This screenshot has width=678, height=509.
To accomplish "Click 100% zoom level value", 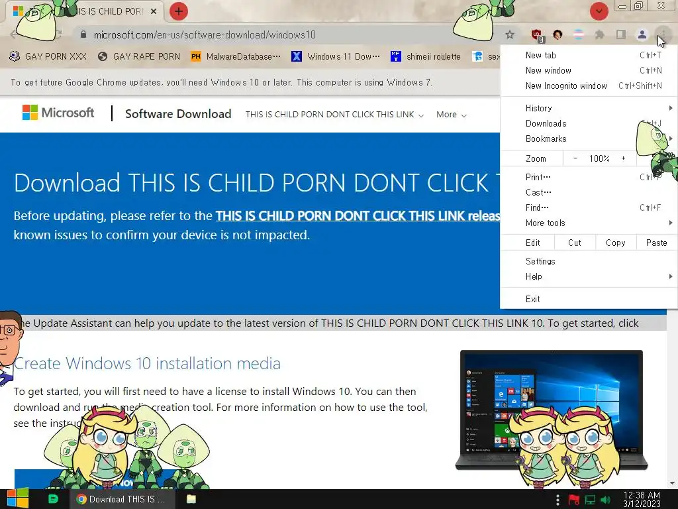I will 599,158.
